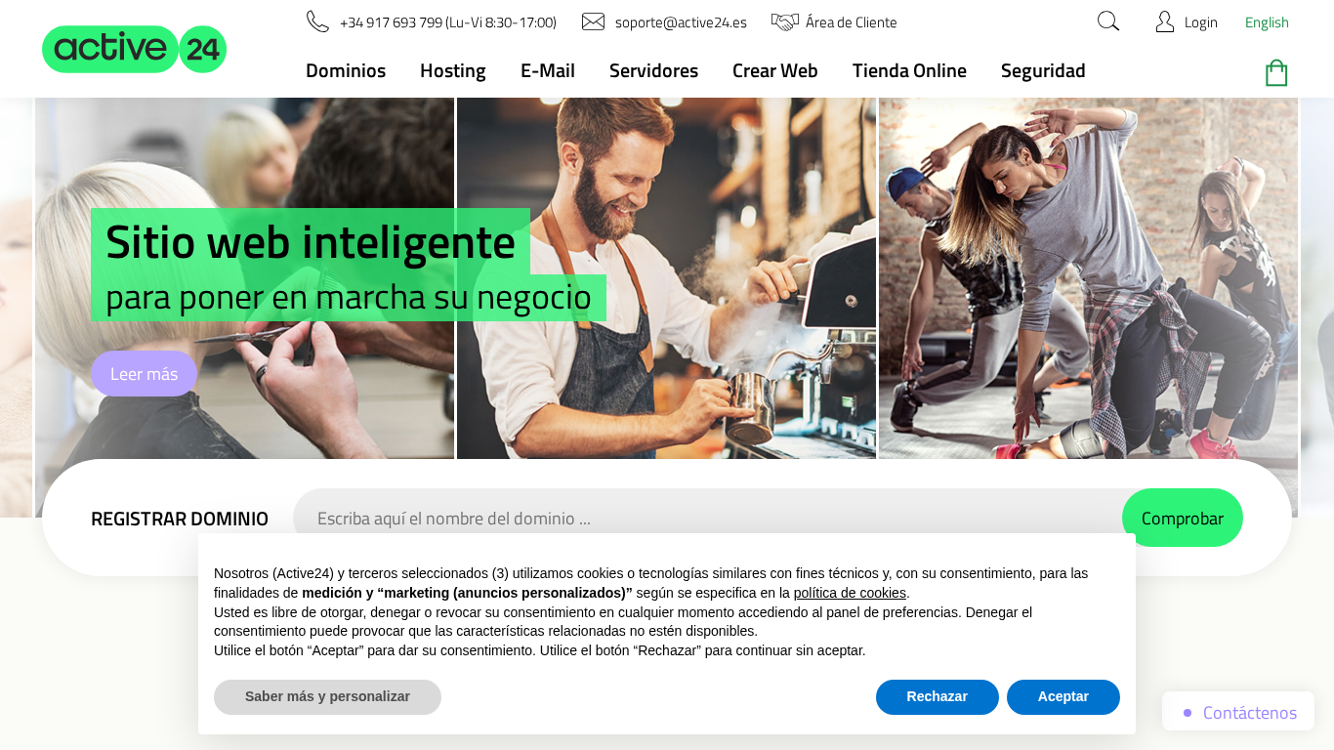Open search with magnifying glass icon
Image resolution: width=1334 pixels, height=750 pixels.
pyautogui.click(x=1108, y=21)
